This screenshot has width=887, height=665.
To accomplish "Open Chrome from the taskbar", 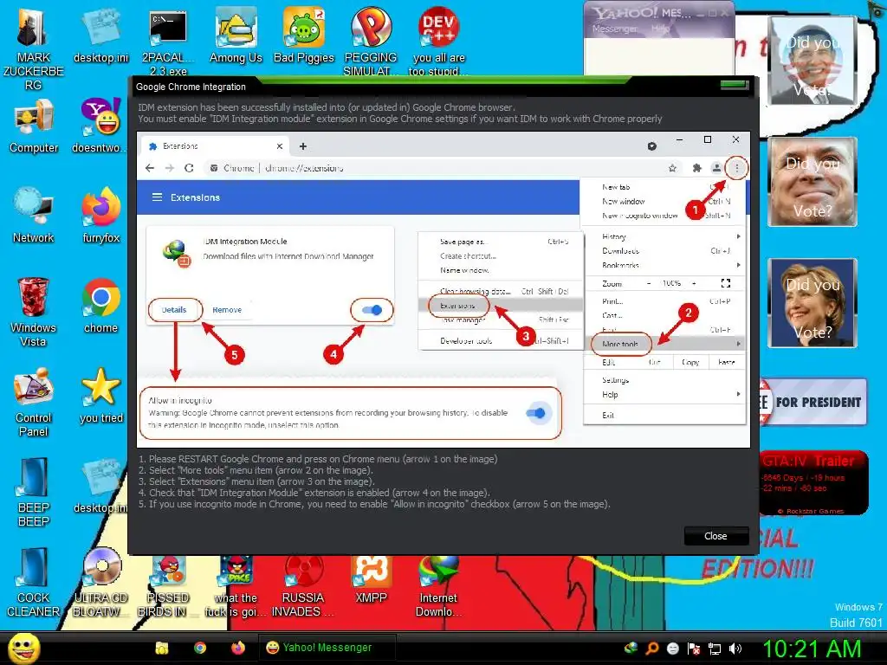I will point(200,648).
